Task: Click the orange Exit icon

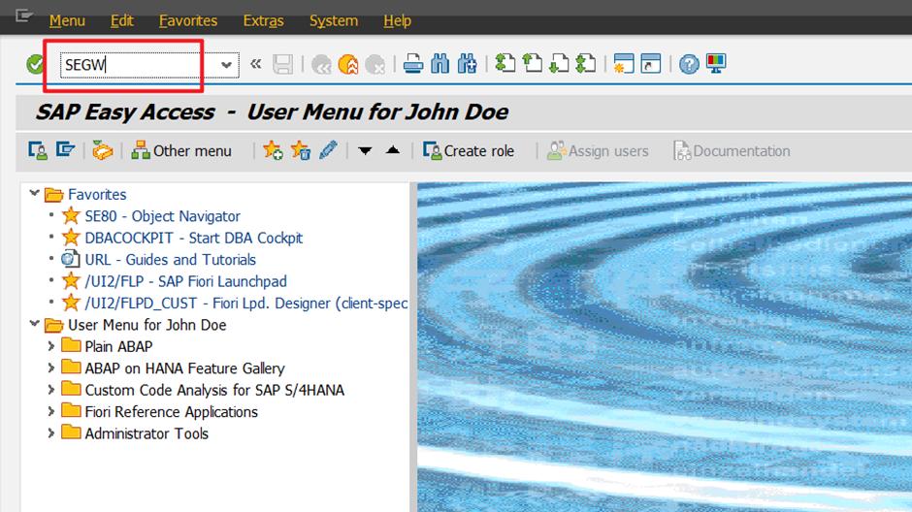Action: coord(348,64)
